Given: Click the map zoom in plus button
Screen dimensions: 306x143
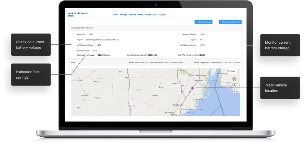Looking at the screenshot, I should [234, 85].
